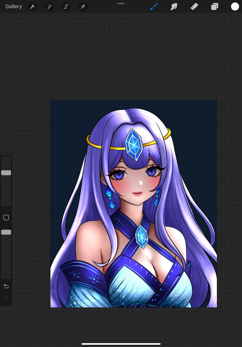242x347 pixels.
Task: Open the Actions wrench menu
Action: pos(32,7)
